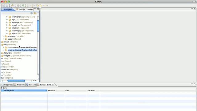Expand the listchildren component node
The image size is (197, 111).
click(x=7, y=17)
